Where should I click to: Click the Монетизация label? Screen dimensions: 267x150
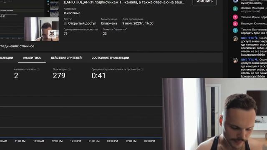[x=109, y=19]
